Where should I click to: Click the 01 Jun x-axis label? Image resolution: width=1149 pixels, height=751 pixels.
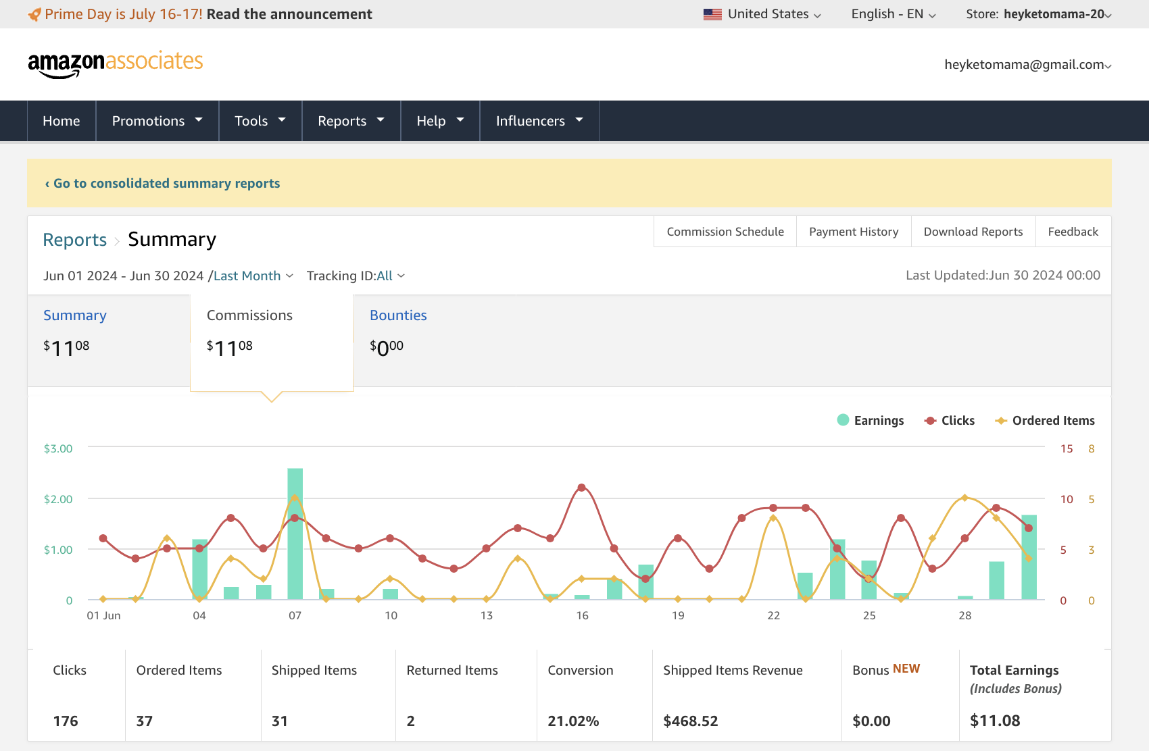(x=103, y=615)
